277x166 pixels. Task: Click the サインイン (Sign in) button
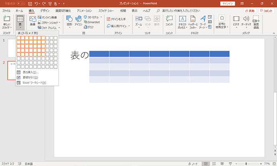pos(228,4)
